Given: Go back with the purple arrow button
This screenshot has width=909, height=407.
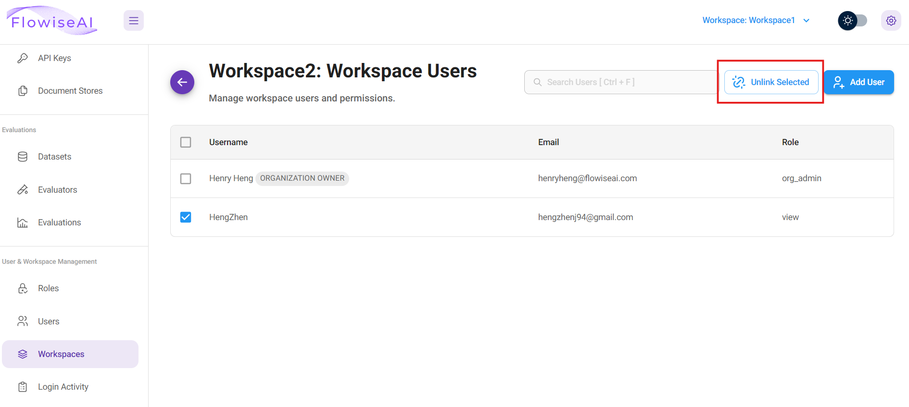Looking at the screenshot, I should 182,82.
